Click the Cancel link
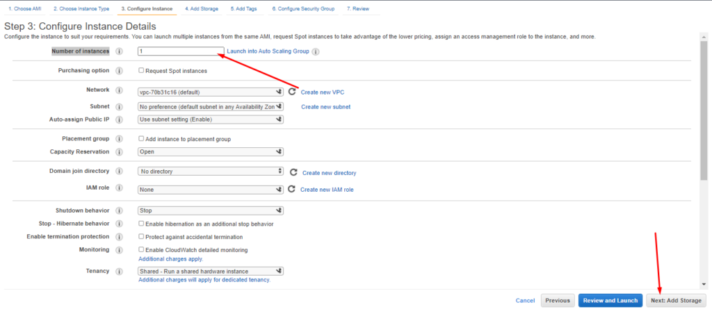The height and width of the screenshot is (314, 712). tap(525, 300)
